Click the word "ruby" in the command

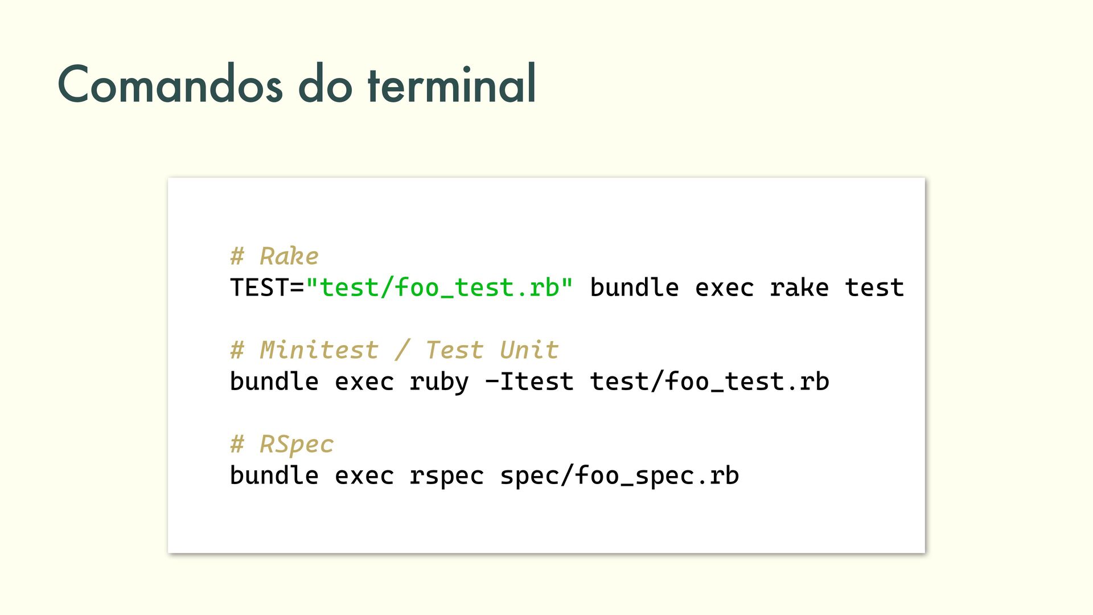(x=439, y=382)
